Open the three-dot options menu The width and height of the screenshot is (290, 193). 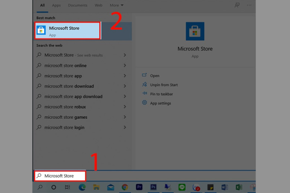pos(249,5)
